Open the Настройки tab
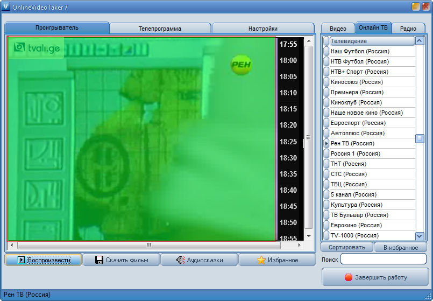Viewport: 433px width, 301px height. [x=262, y=29]
